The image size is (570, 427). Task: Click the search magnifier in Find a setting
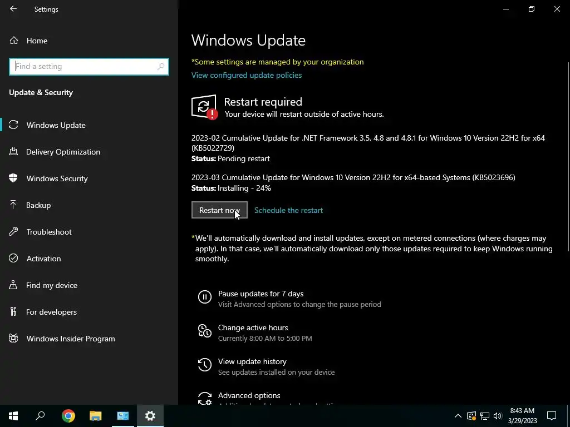[x=161, y=67]
